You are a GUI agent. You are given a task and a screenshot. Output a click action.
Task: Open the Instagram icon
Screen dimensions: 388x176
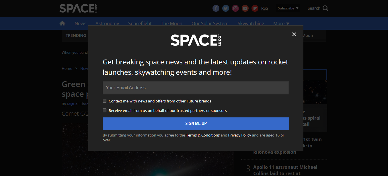pos(235,8)
